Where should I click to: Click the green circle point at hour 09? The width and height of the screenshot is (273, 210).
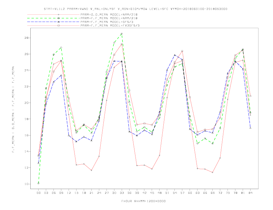coord(61,47)
